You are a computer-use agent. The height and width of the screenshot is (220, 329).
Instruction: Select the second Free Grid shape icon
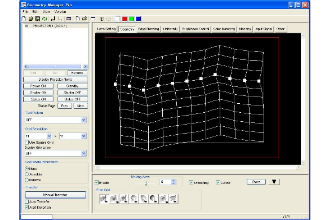[x=114, y=199]
